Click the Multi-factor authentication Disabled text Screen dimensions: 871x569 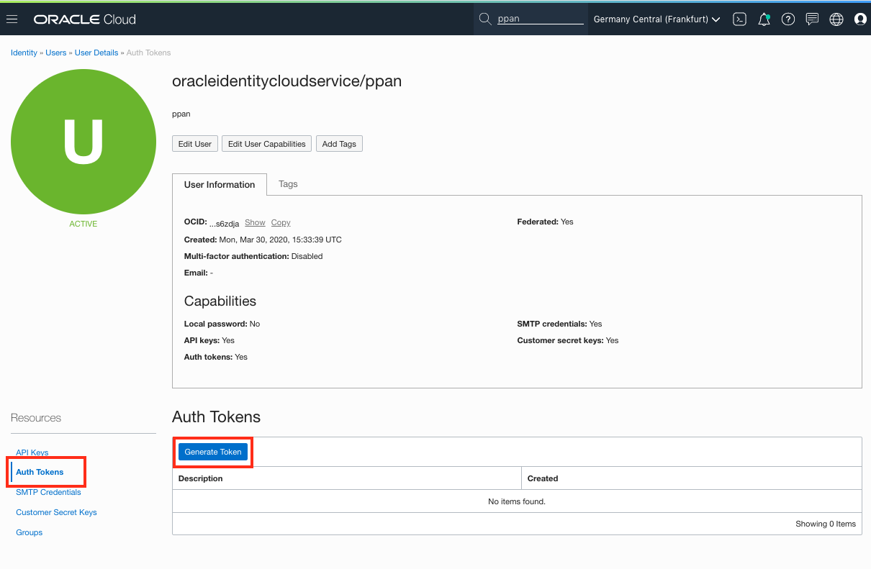(x=253, y=256)
